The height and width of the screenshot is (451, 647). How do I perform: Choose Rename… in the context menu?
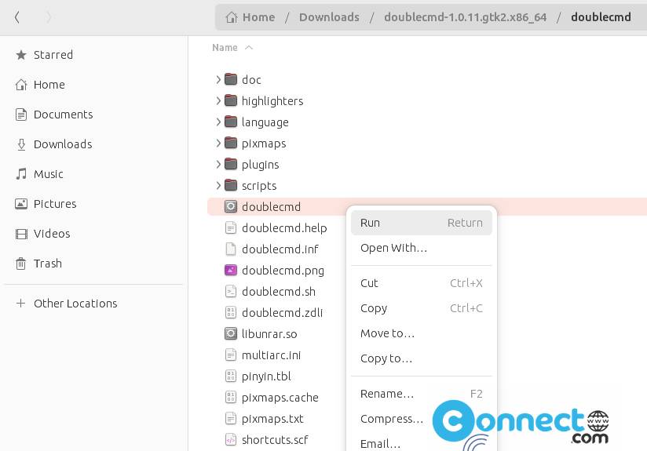(422, 394)
